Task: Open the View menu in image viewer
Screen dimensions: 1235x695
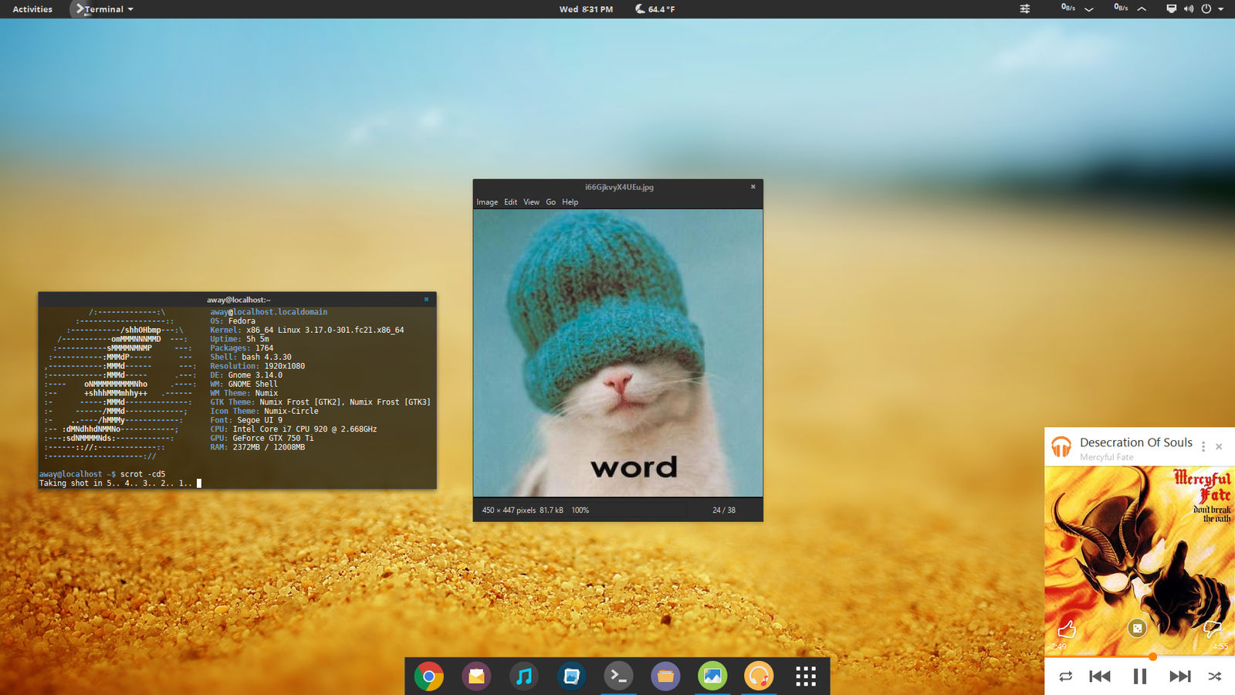Action: 532,202
